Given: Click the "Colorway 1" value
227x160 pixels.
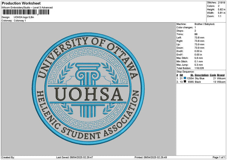Looking at the screenshot, I should coord(20,21).
